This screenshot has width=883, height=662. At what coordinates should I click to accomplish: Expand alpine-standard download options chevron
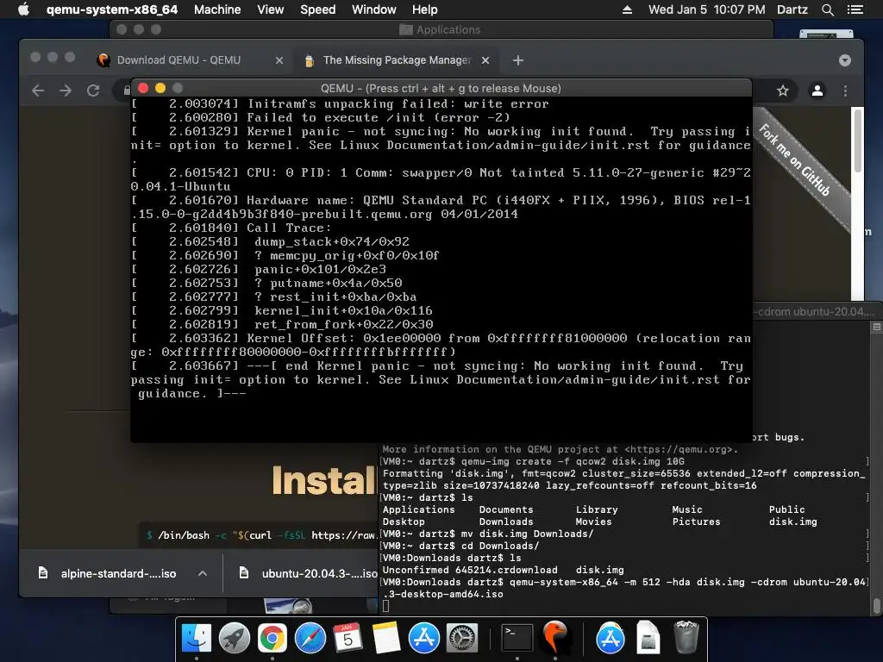pos(203,573)
